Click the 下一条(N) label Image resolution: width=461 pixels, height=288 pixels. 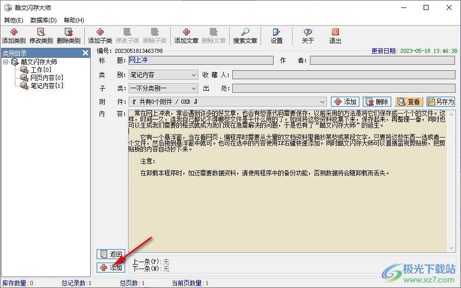(x=148, y=269)
